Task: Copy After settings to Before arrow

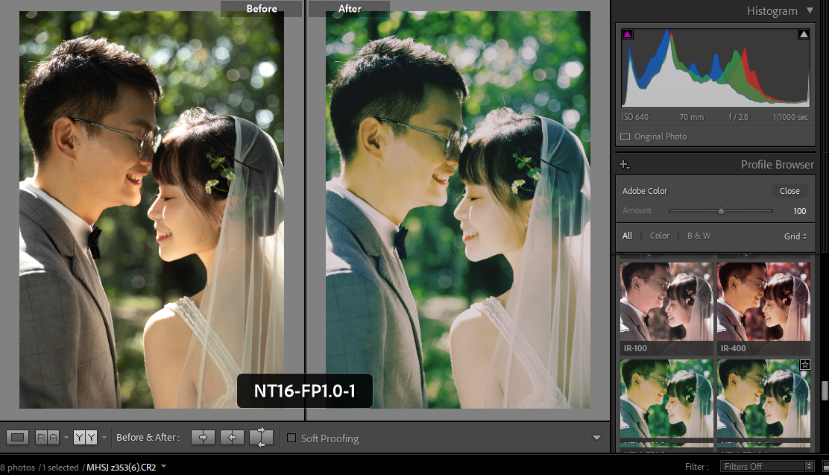Action: 232,438
